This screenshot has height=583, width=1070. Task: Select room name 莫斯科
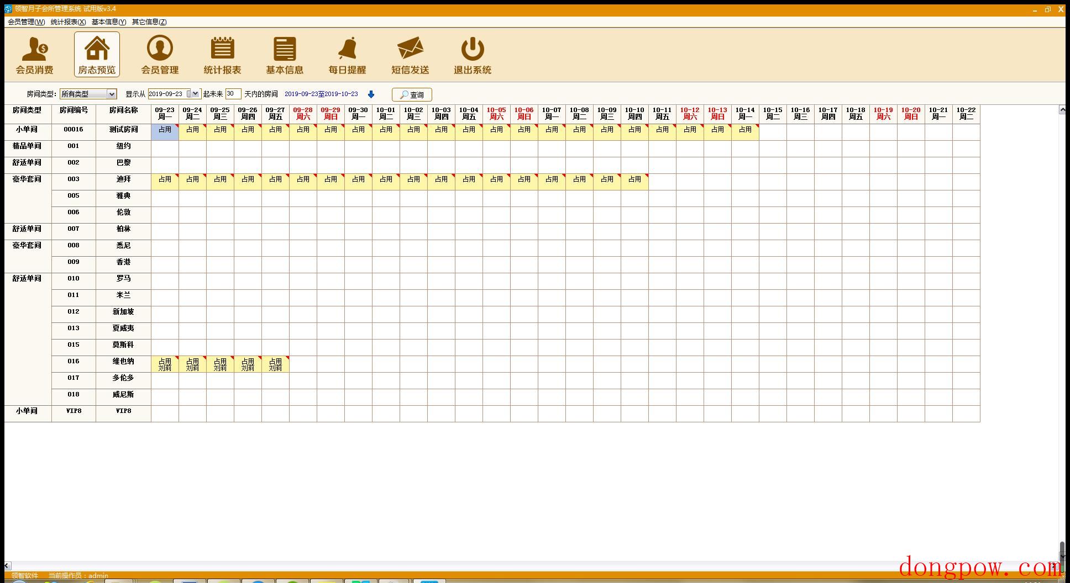(x=123, y=345)
